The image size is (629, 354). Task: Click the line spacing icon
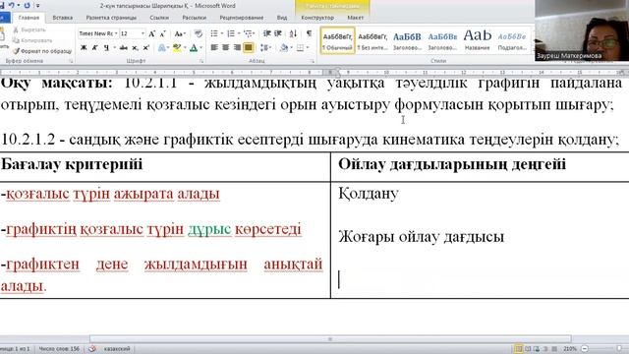pyautogui.click(x=264, y=48)
